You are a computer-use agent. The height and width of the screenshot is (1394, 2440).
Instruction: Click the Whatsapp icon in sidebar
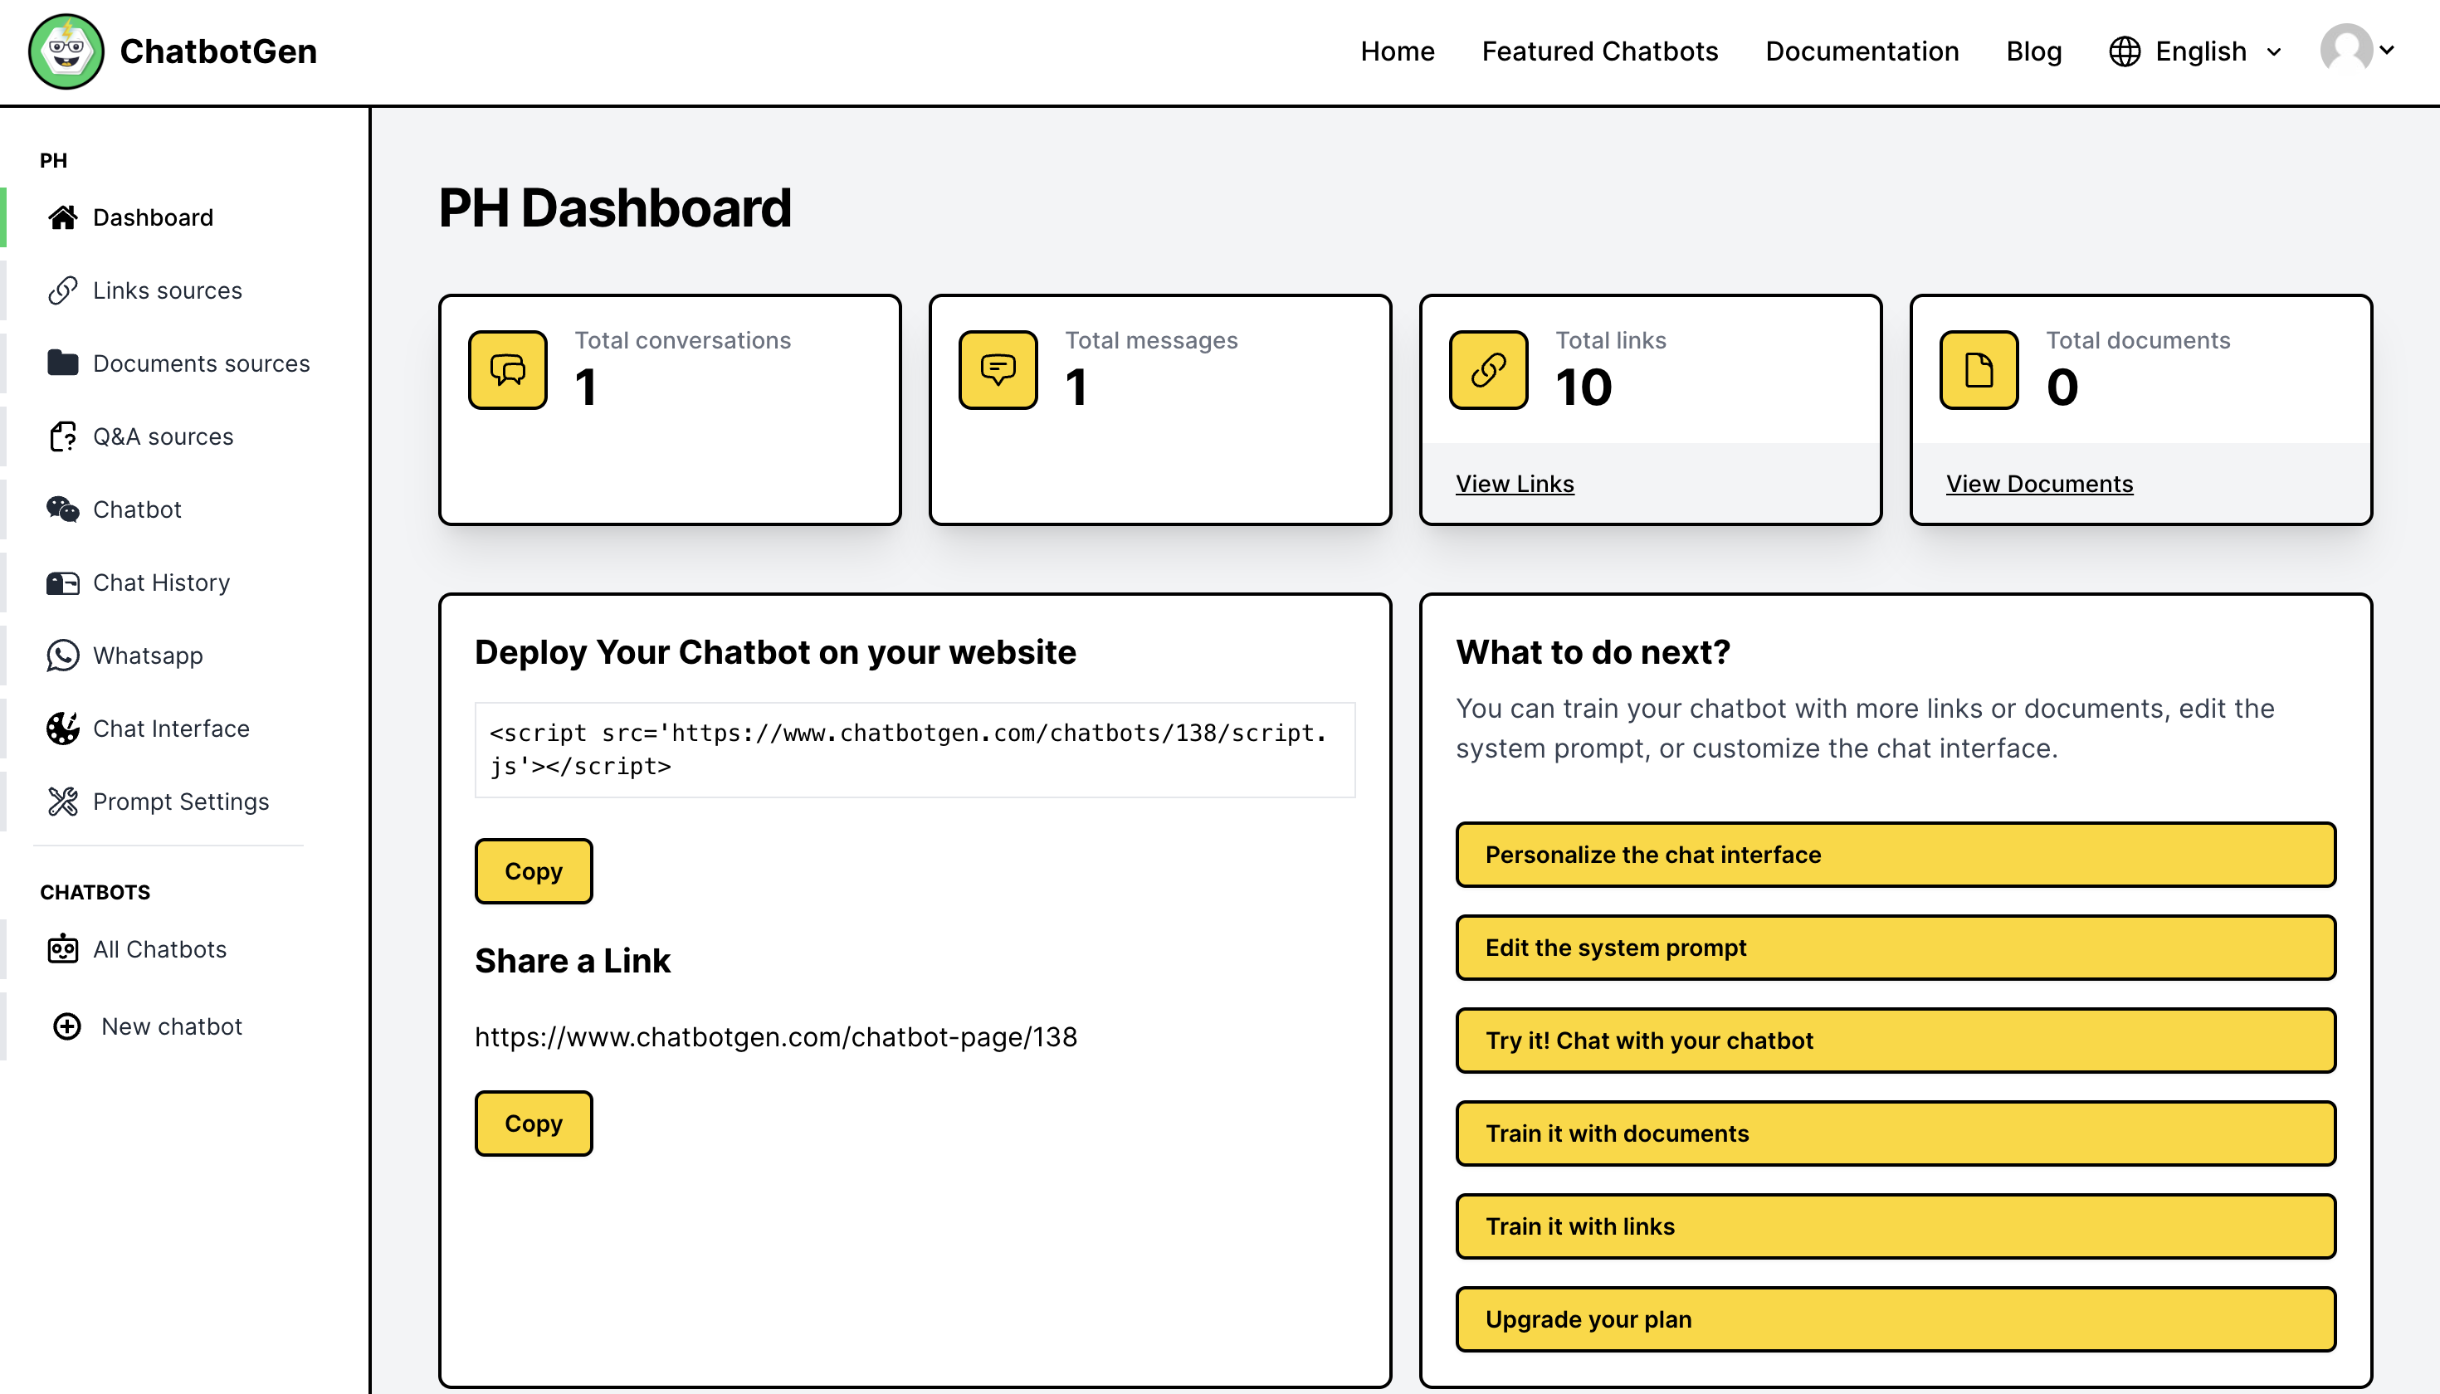pyautogui.click(x=62, y=656)
